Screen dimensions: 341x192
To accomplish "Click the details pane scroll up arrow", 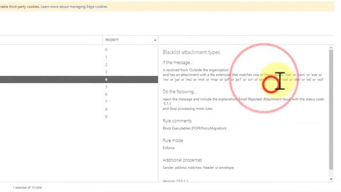I will click(x=331, y=47).
